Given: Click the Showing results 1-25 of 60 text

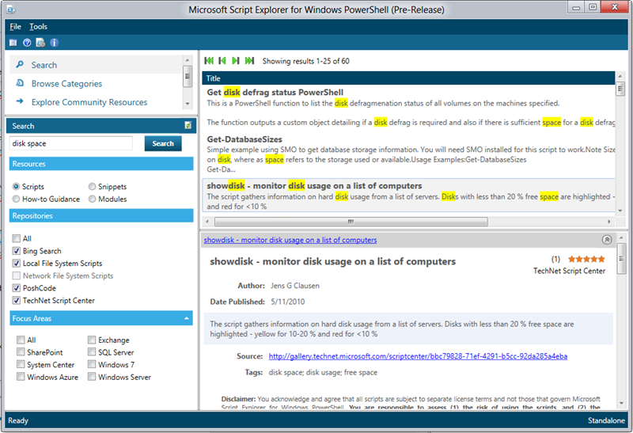Looking at the screenshot, I should click(306, 61).
